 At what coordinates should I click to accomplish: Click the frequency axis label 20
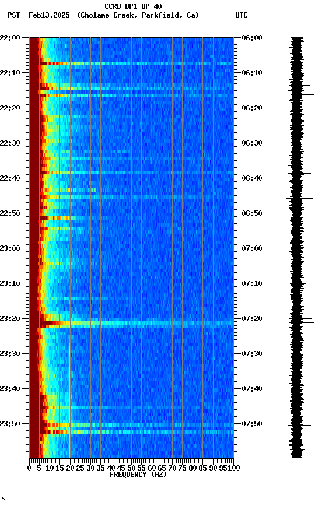[x=70, y=468]
